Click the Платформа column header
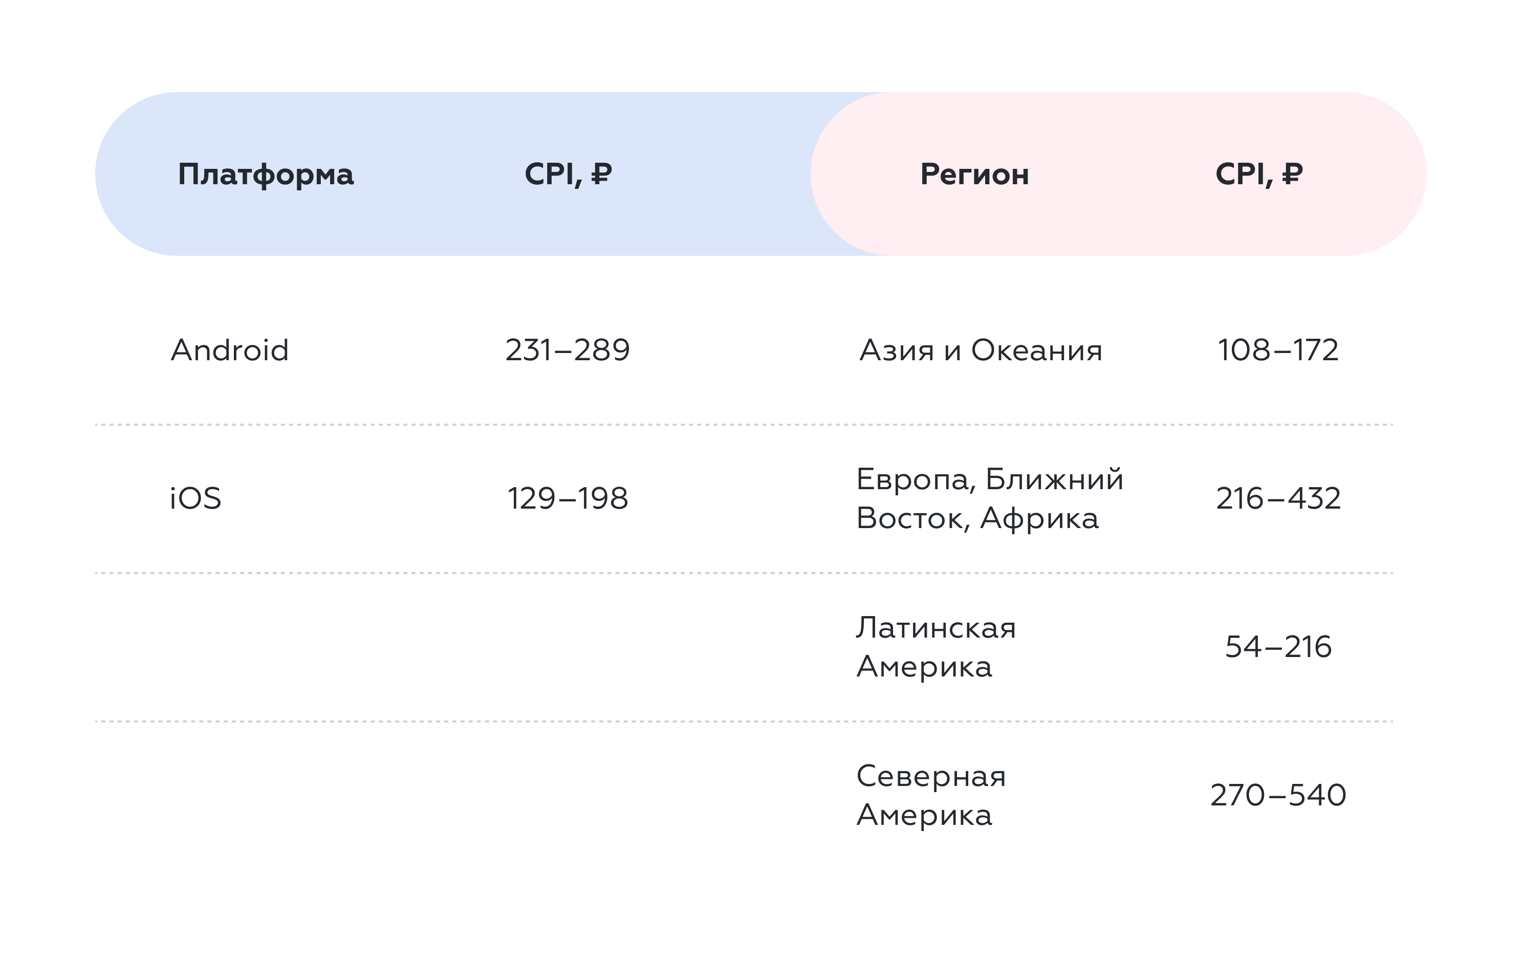The height and width of the screenshot is (962, 1523). click(x=266, y=174)
